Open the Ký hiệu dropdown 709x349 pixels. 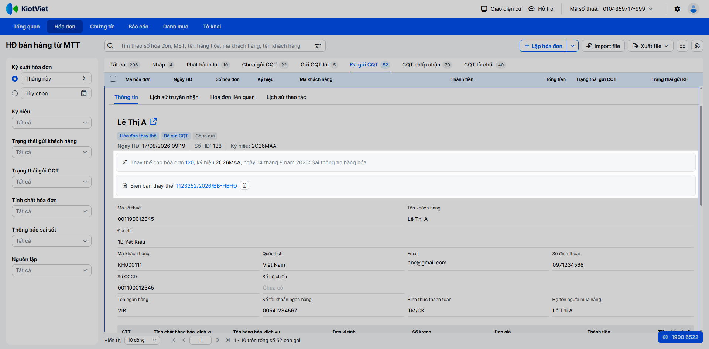(52, 123)
